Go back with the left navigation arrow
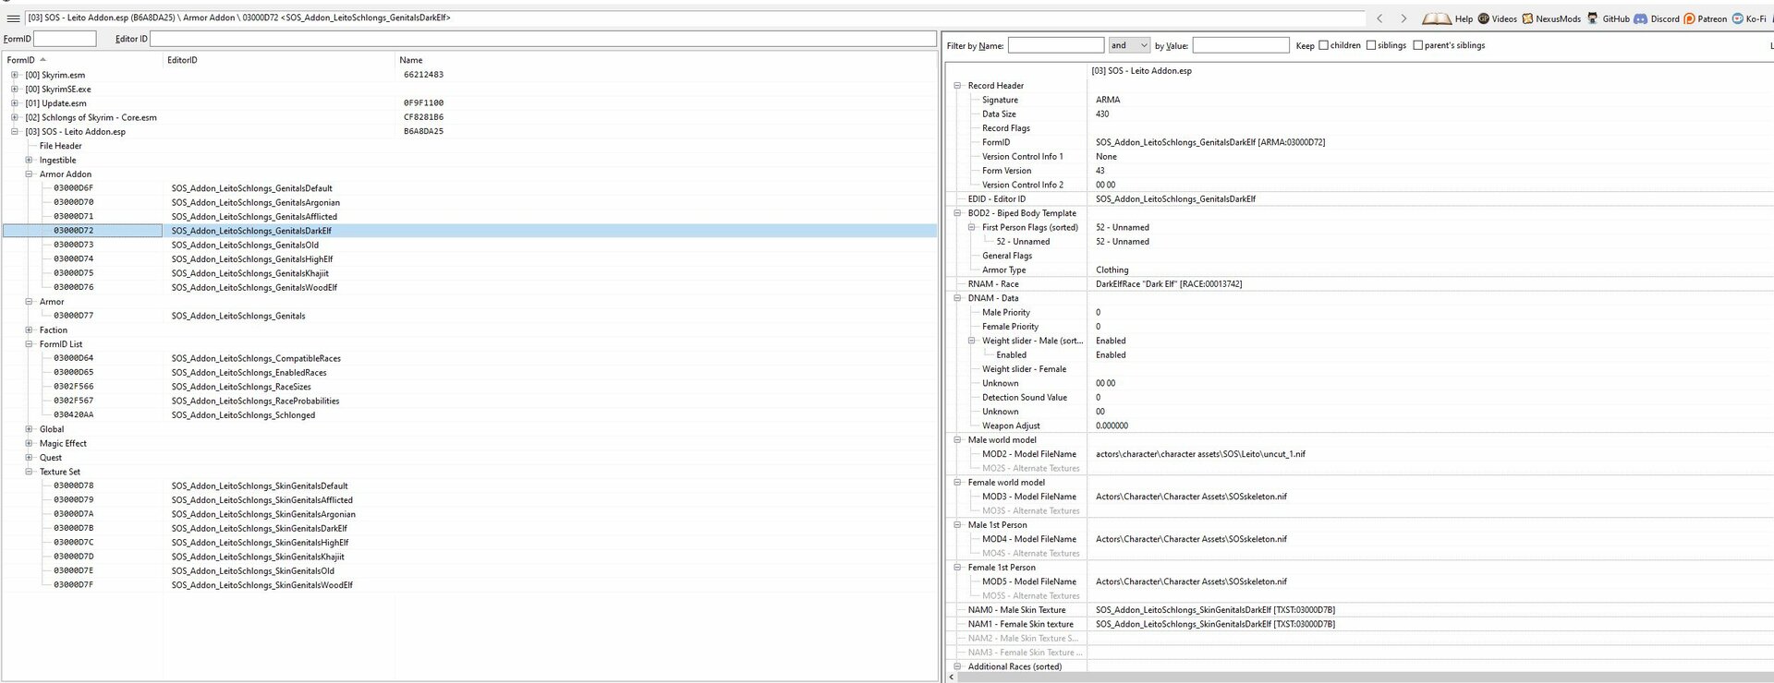This screenshot has width=1774, height=683. coord(1379,18)
